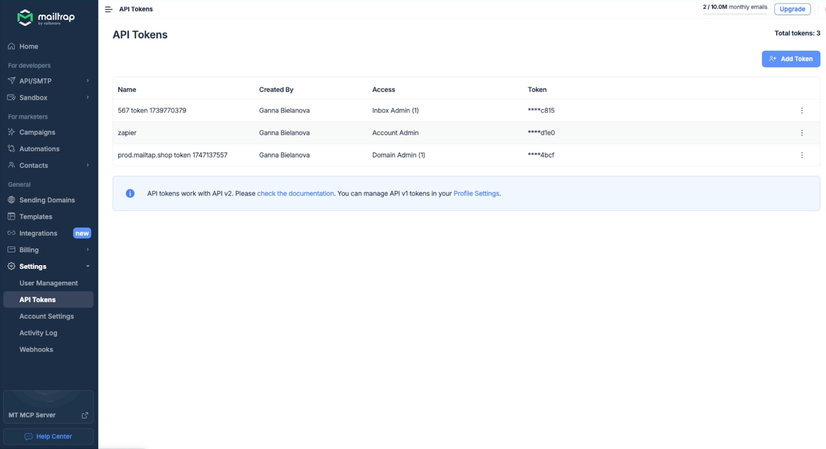
Task: Open the 'check the documentation' link
Action: point(295,194)
